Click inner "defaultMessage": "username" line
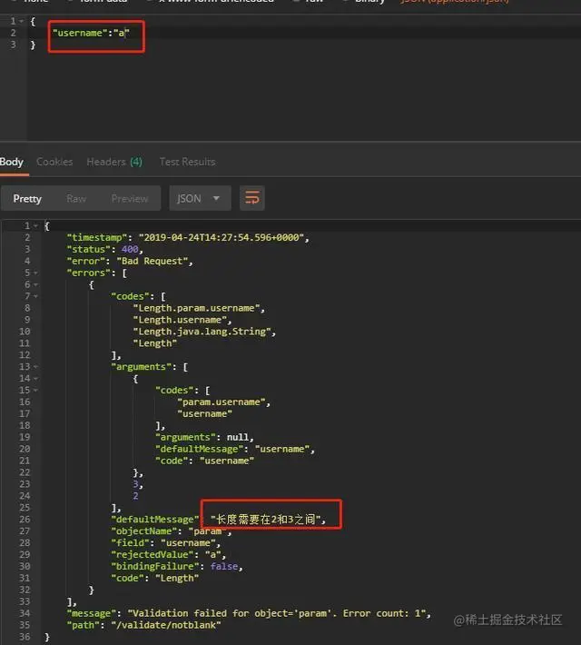The height and width of the screenshot is (645, 581). click(235, 449)
